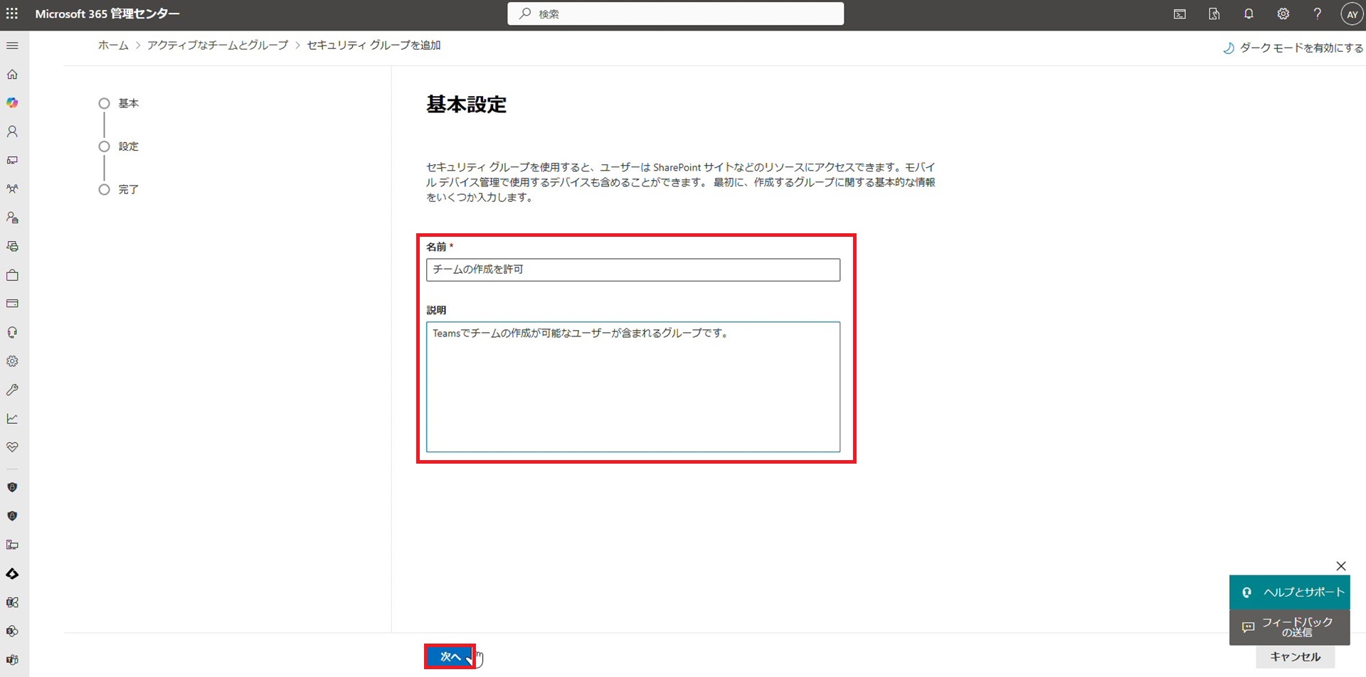Open ヘルプとサポート from the flyout
This screenshot has height=677, width=1366.
tap(1289, 592)
